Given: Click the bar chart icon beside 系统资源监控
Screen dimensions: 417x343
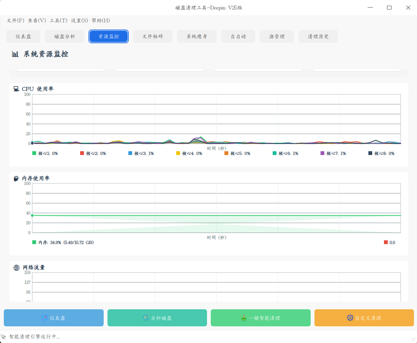Looking at the screenshot, I should point(15,54).
